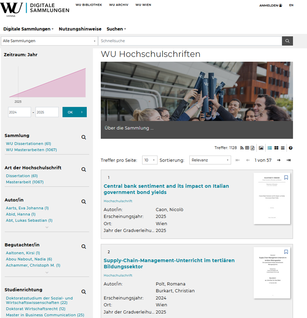This screenshot has height=318, width=307.
Task: Switch to compact lines view
Action: pos(283,148)
